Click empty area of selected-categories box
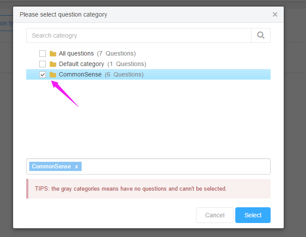Image resolution: width=306 pixels, height=237 pixels. 175,167
